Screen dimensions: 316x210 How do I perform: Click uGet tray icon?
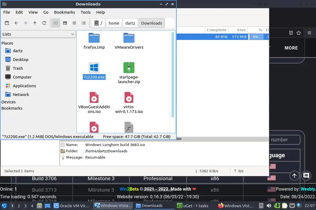point(277,206)
